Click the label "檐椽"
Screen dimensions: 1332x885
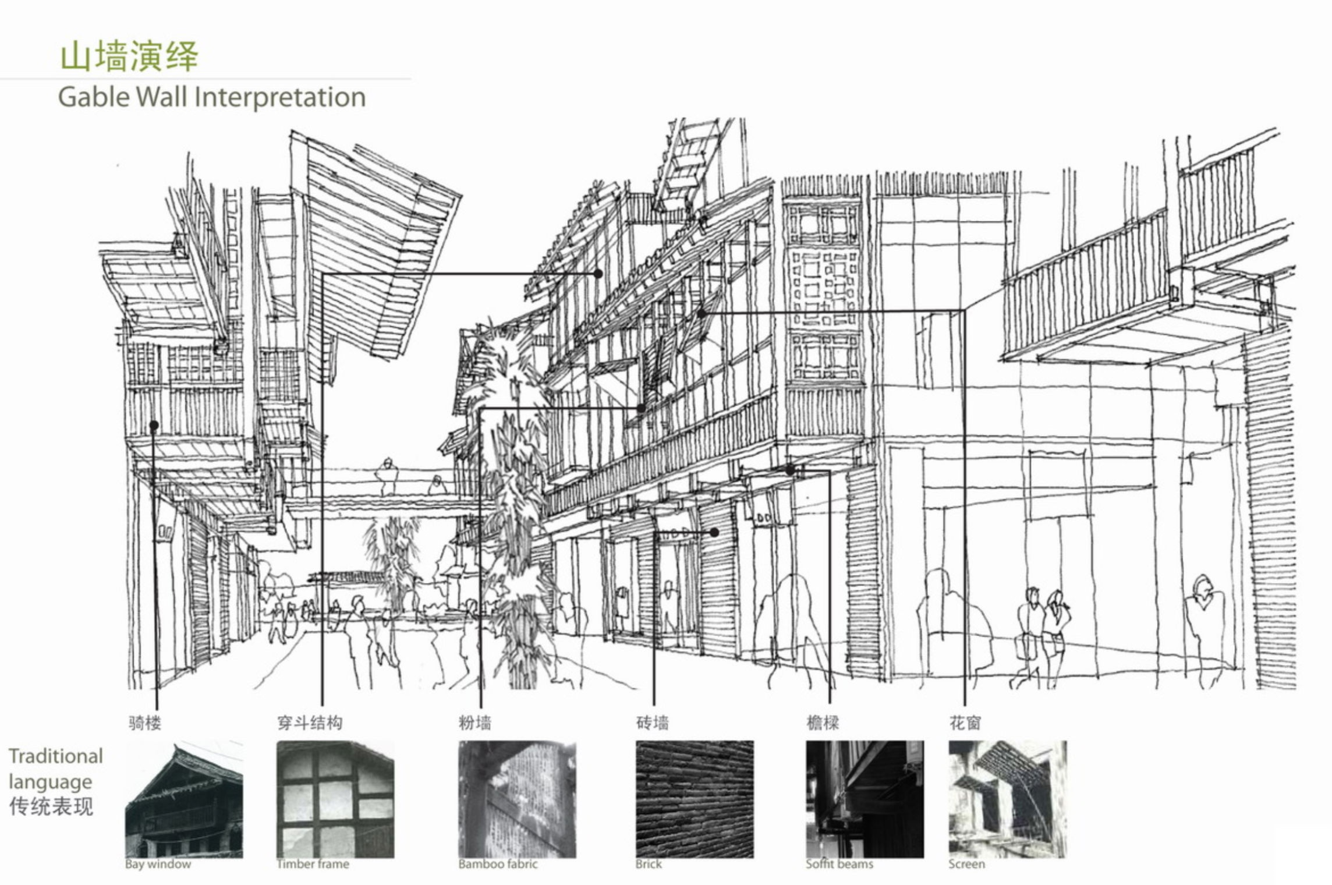[x=823, y=723]
